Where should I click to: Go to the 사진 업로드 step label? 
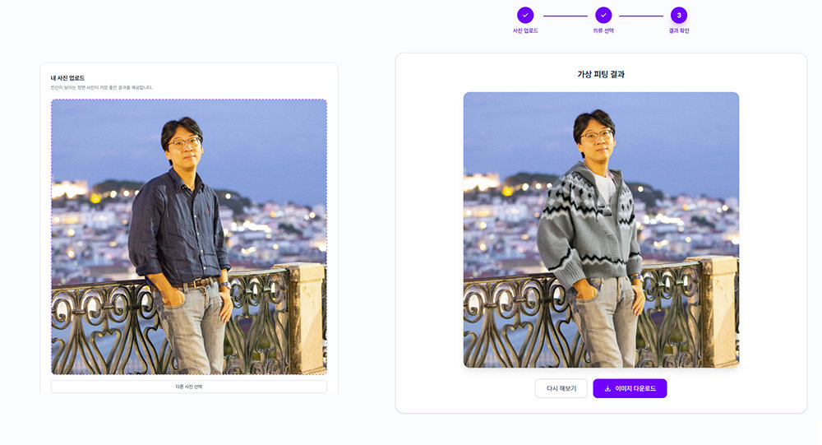click(x=525, y=30)
